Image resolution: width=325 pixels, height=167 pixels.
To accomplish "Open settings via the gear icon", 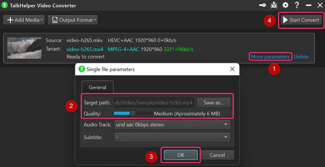I will pyautogui.click(x=285, y=5).
